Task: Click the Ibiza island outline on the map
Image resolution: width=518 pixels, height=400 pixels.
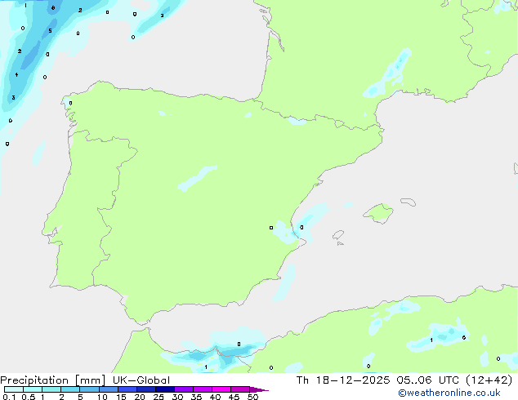Action: click(x=338, y=235)
